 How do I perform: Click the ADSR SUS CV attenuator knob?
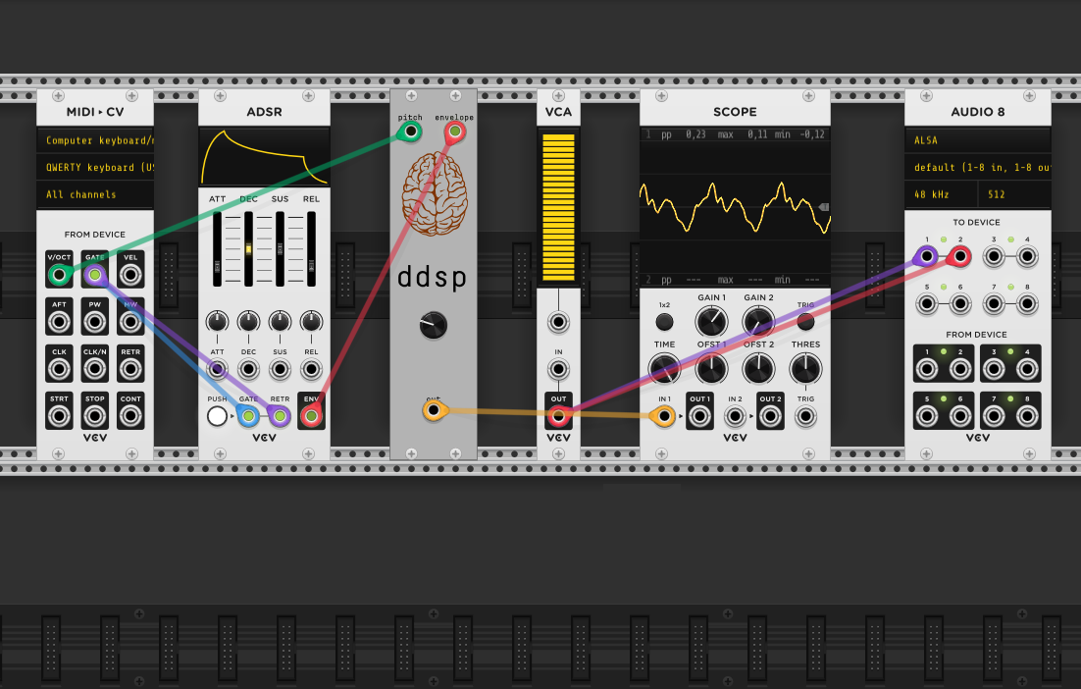coord(280,321)
